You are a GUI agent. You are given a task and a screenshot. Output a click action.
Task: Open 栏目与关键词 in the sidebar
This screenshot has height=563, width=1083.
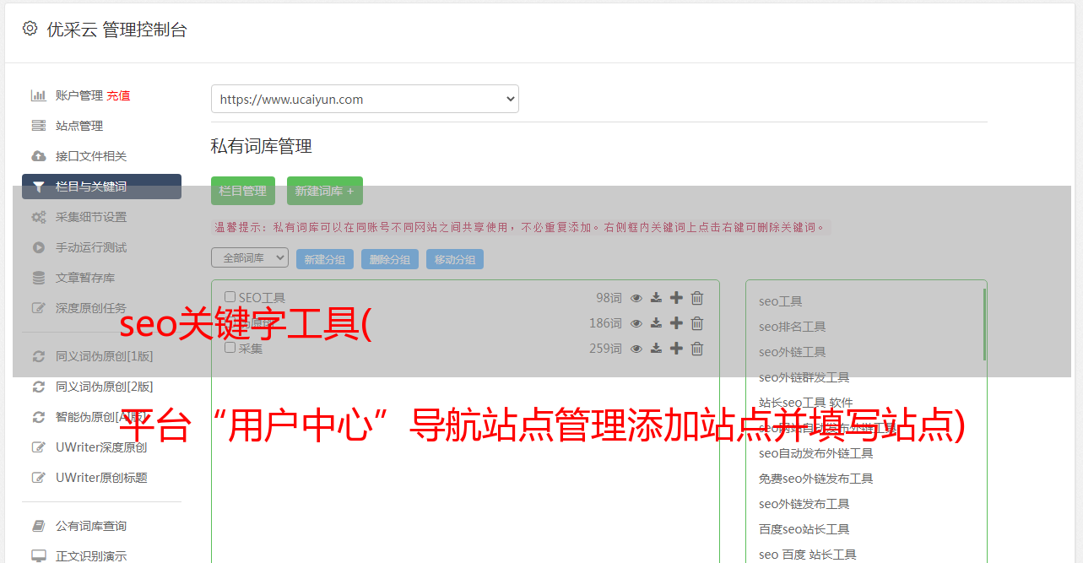101,187
